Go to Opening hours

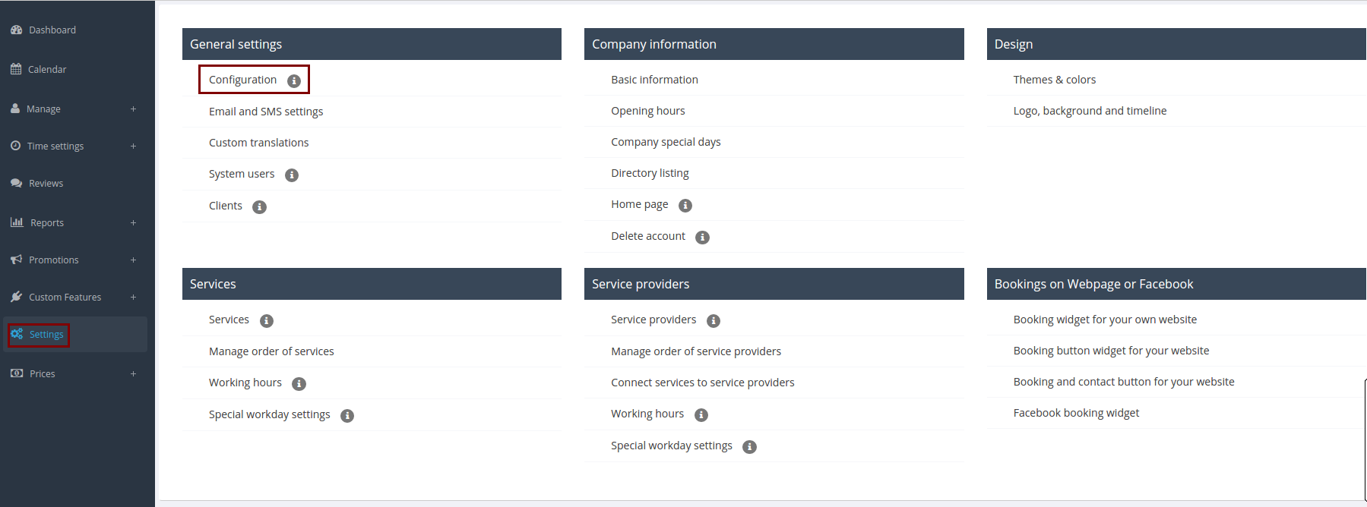pyautogui.click(x=647, y=111)
